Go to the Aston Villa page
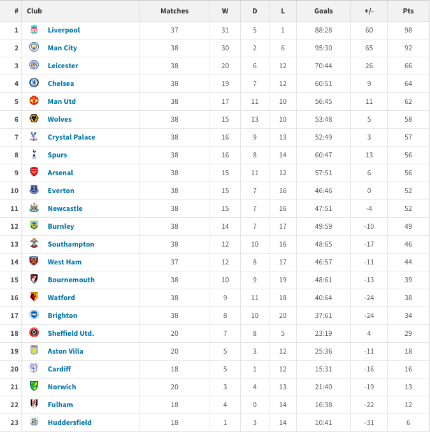This screenshot has height=432, width=430. pos(66,351)
